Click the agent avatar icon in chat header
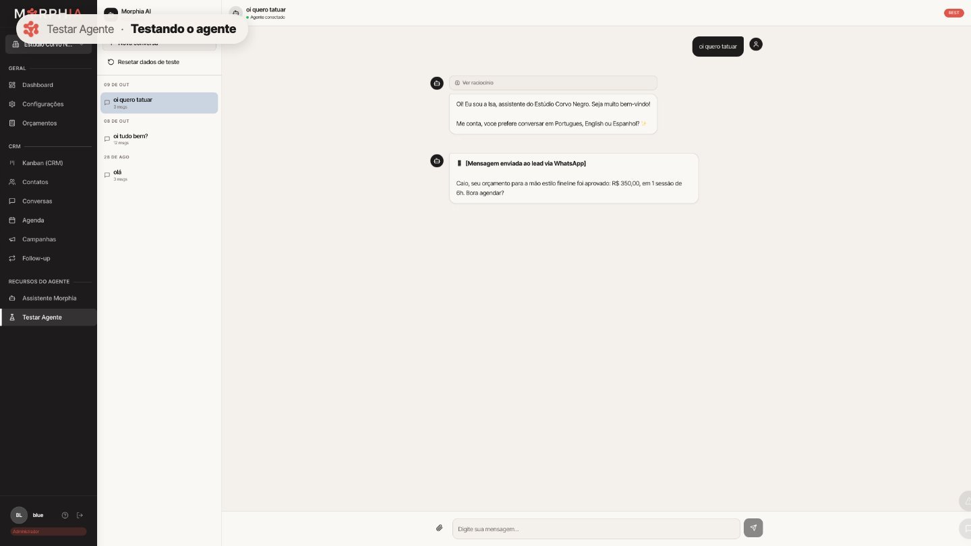This screenshot has height=546, width=971. point(235,13)
